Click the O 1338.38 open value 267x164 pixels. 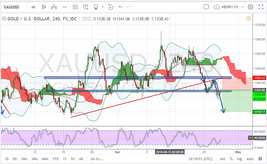[102, 19]
